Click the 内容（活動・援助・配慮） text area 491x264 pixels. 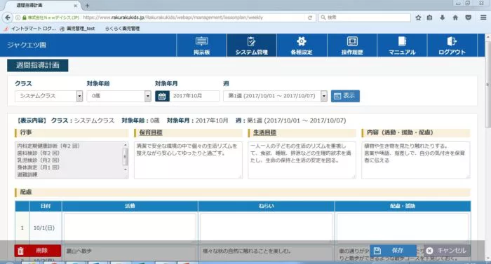415,160
